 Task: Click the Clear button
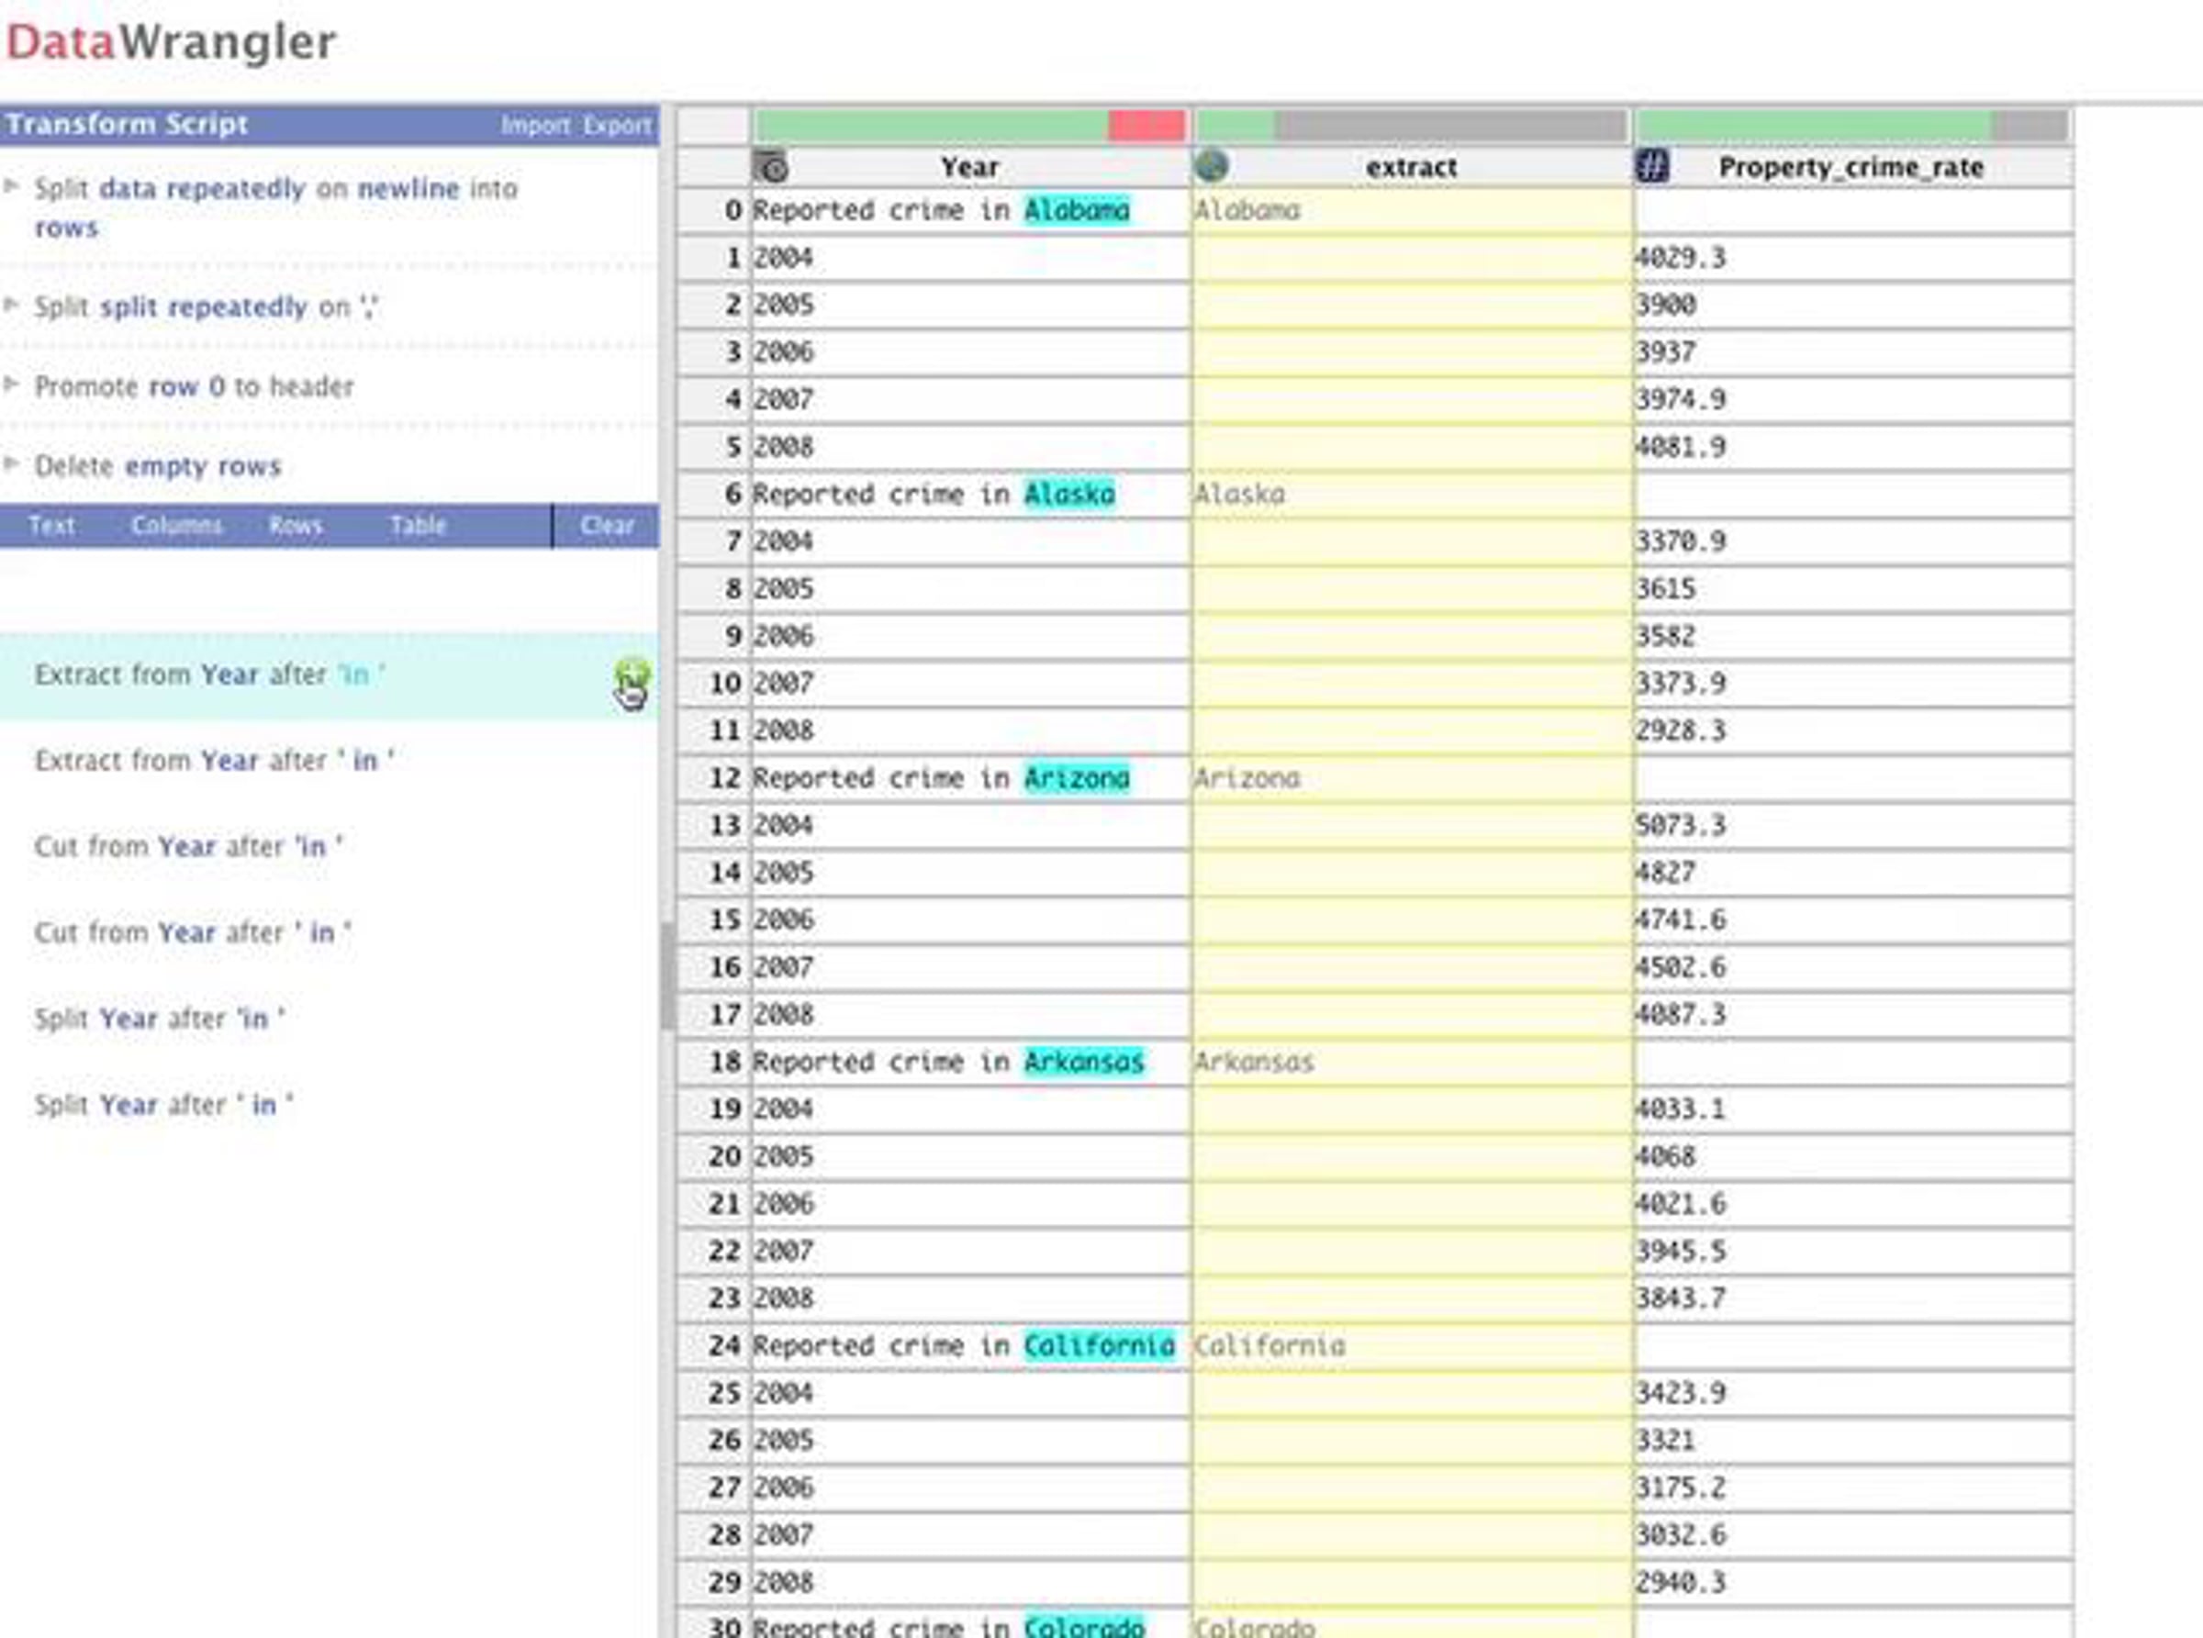pyautogui.click(x=607, y=526)
